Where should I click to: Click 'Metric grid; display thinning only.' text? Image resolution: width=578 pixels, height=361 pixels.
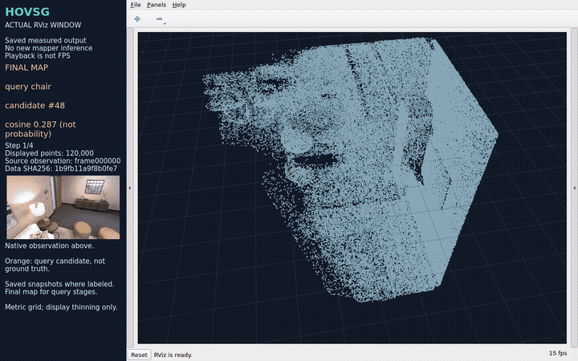[x=61, y=307]
